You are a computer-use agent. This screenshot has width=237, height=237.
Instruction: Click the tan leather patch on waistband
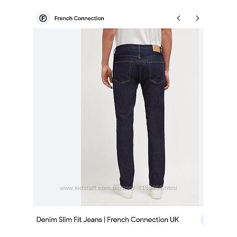point(156,49)
